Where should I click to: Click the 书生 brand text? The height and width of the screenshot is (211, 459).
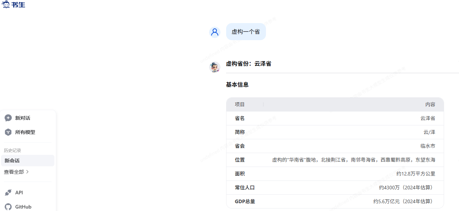tap(18, 5)
